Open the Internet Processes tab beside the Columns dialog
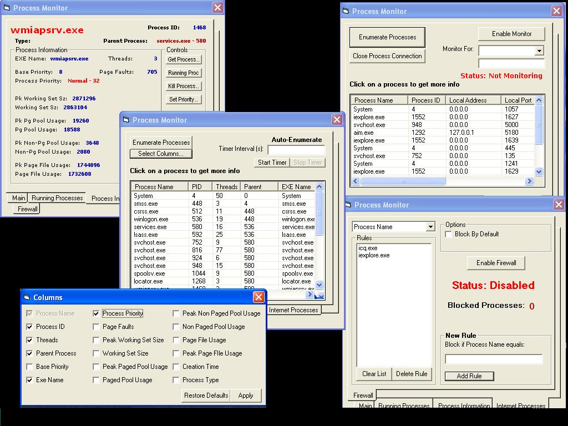 point(293,310)
